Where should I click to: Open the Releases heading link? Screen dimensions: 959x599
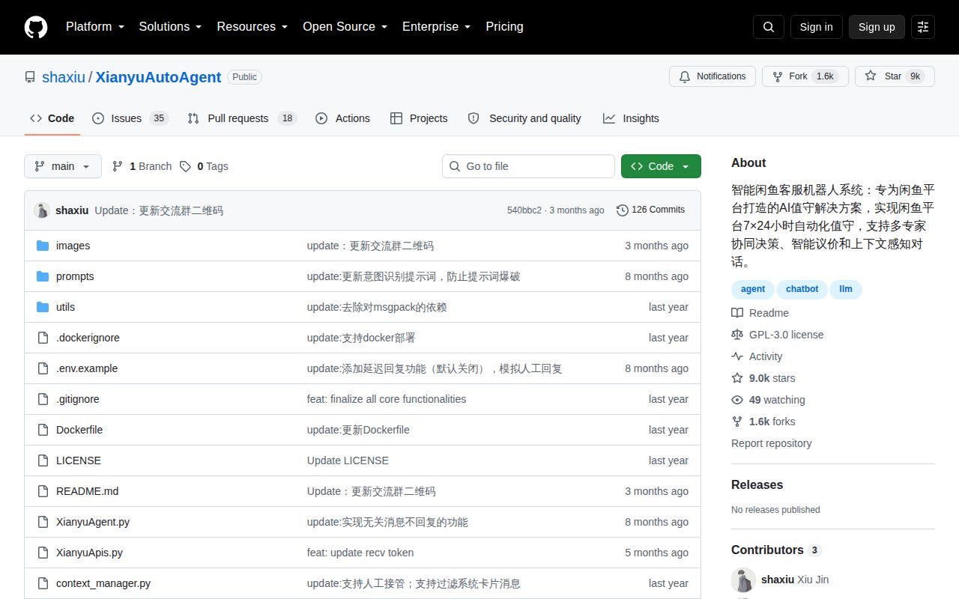pos(757,484)
